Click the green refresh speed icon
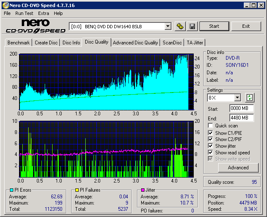Image resolution: width=267 pixels, height=217 pixels. coord(250,98)
